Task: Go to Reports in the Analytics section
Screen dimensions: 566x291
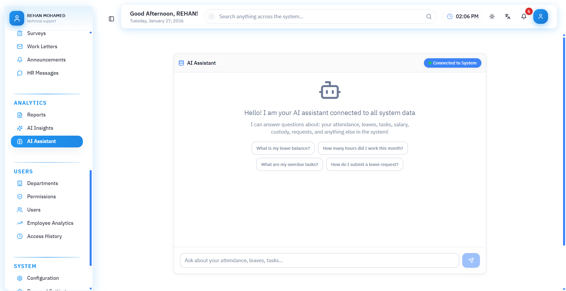Action: click(x=36, y=115)
